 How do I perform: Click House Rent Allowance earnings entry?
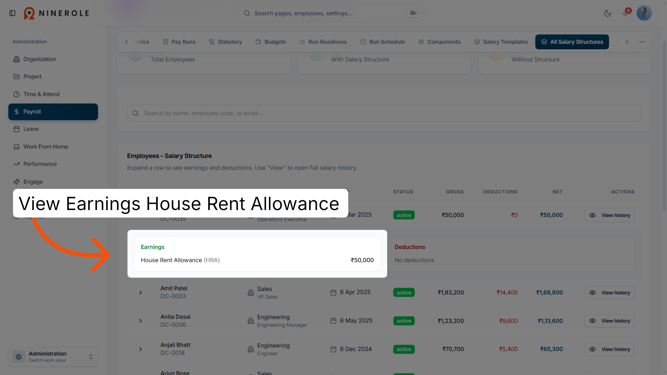click(x=257, y=260)
